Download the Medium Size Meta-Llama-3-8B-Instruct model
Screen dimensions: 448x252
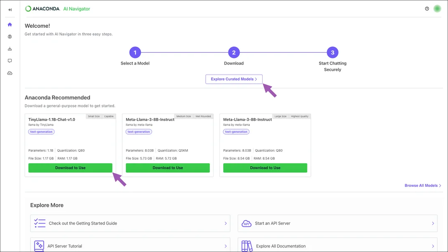pos(168,168)
